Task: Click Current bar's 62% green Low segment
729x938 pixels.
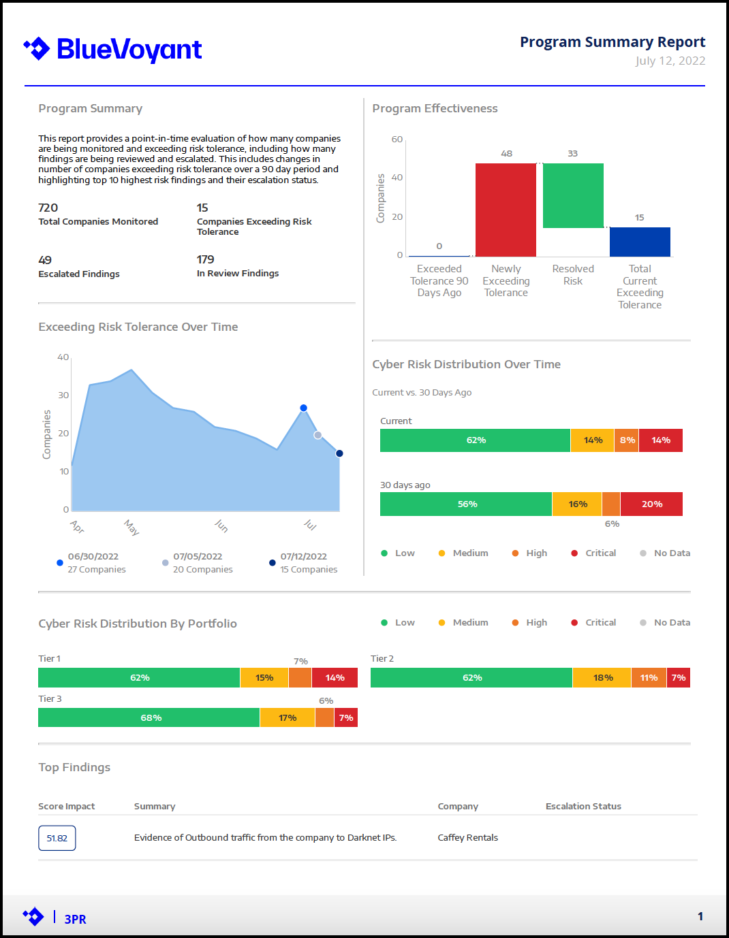Action: [x=475, y=440]
